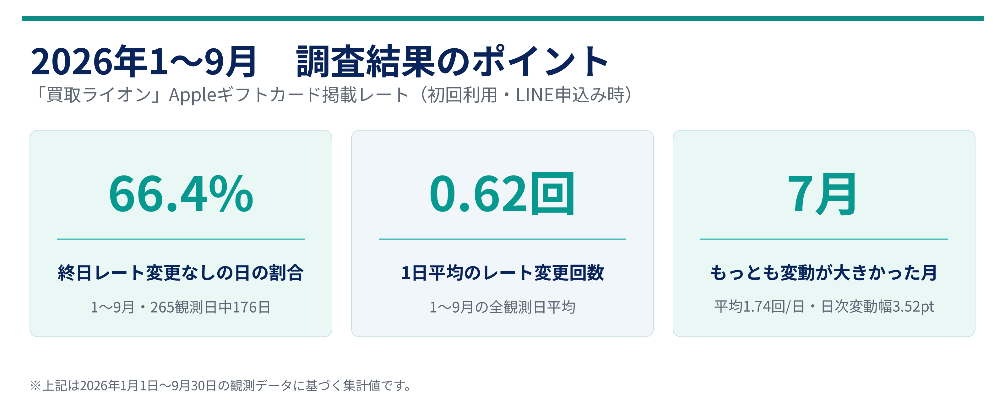This screenshot has height=408, width=1005.
Task: Click the main title 2026年1〜9月 調査結果のポイント
Action: pyautogui.click(x=319, y=62)
